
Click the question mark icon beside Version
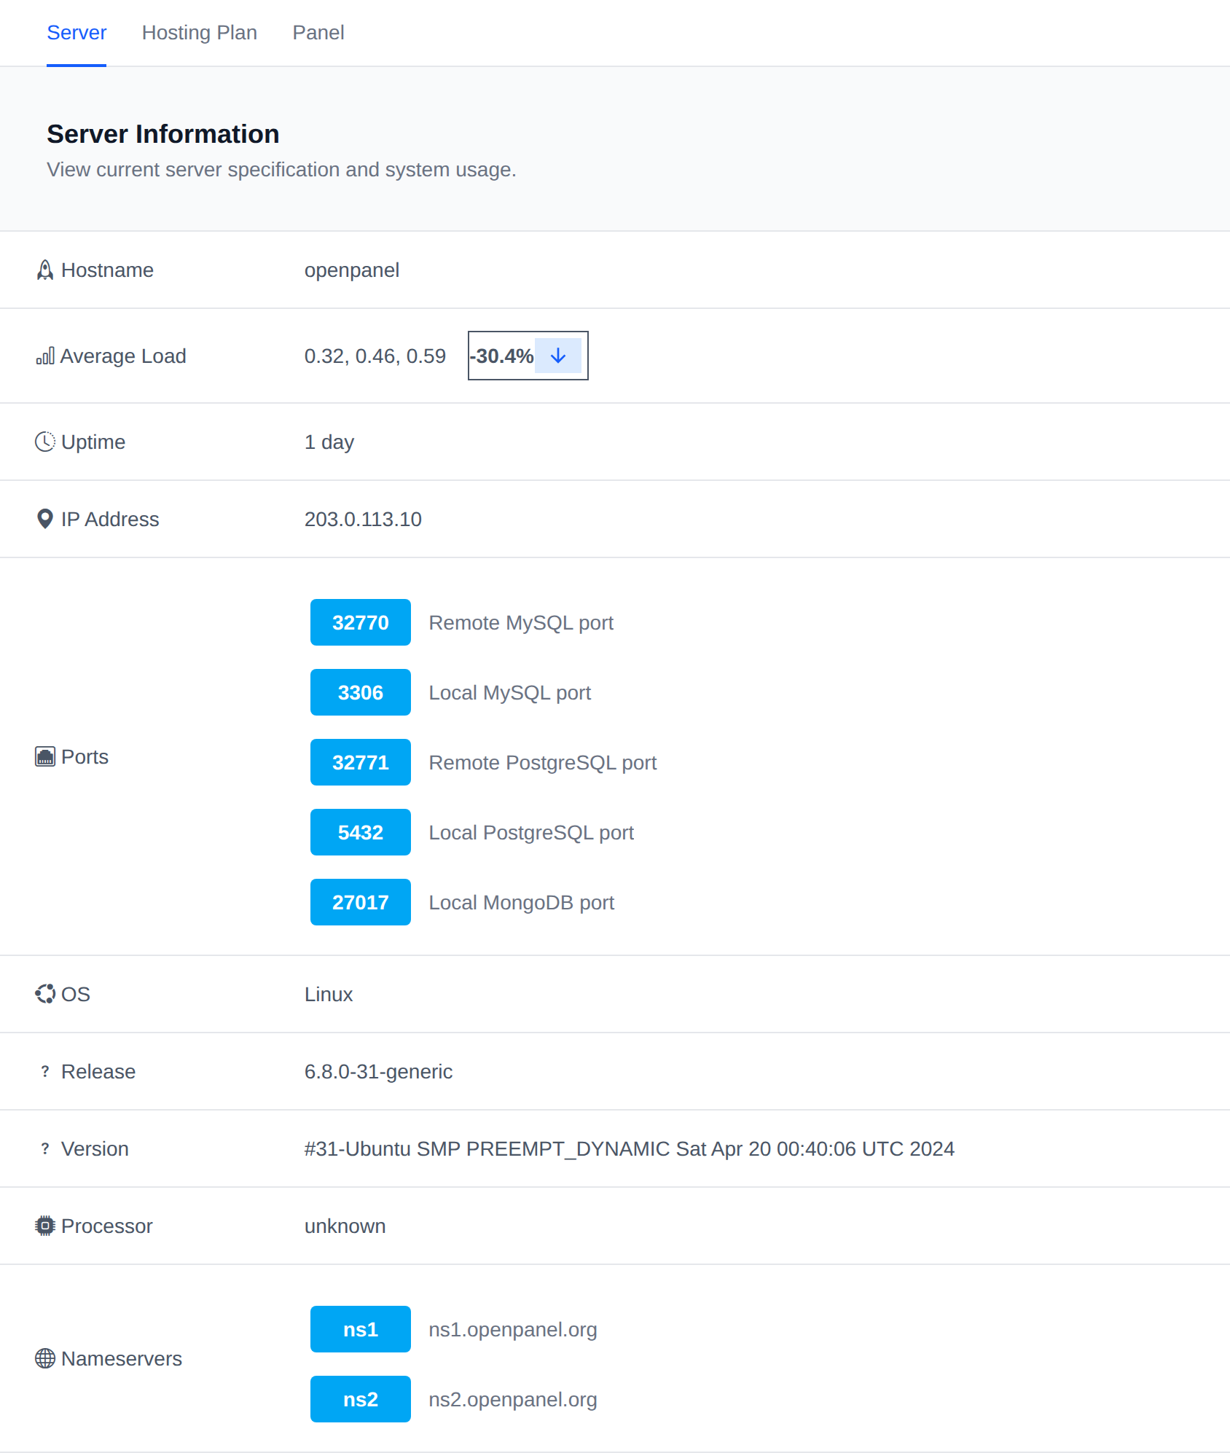[x=45, y=1149]
